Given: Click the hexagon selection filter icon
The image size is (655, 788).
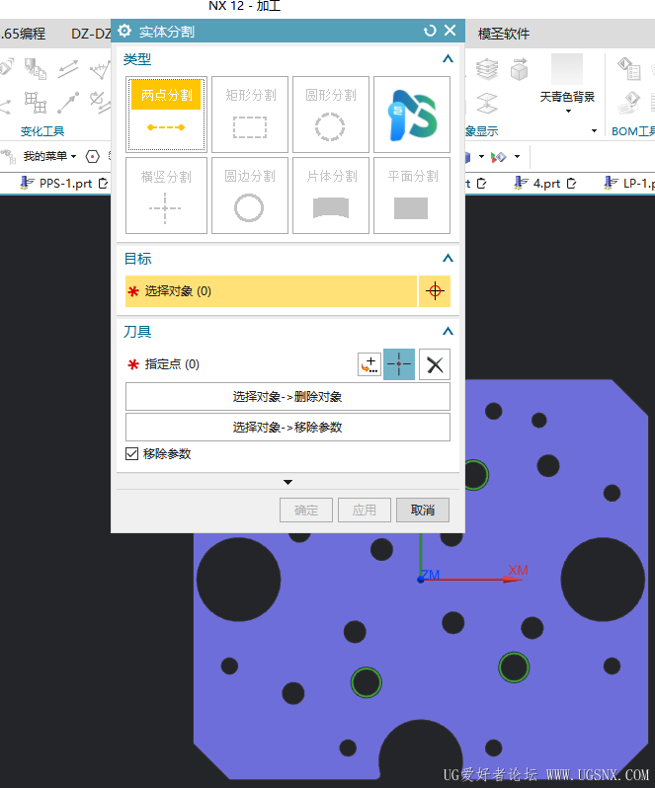Looking at the screenshot, I should pos(93,157).
